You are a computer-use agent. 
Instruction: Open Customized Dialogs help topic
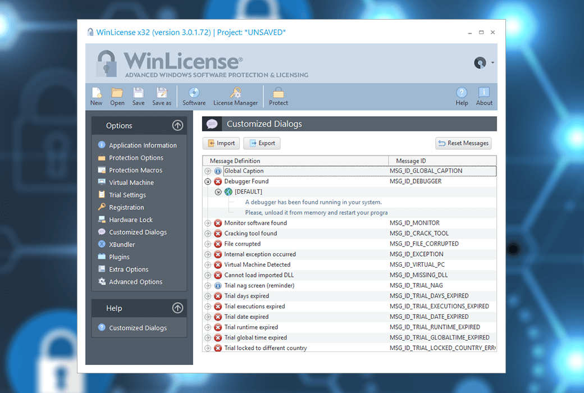click(139, 327)
